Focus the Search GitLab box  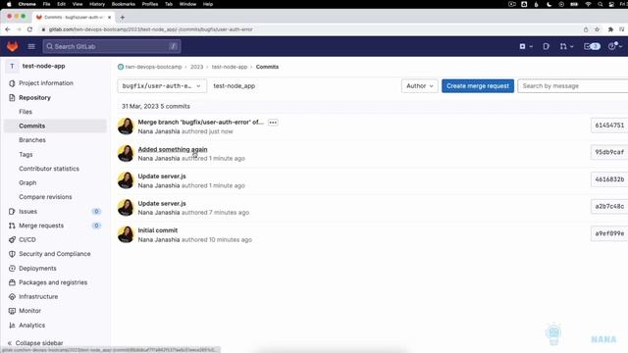point(111,46)
